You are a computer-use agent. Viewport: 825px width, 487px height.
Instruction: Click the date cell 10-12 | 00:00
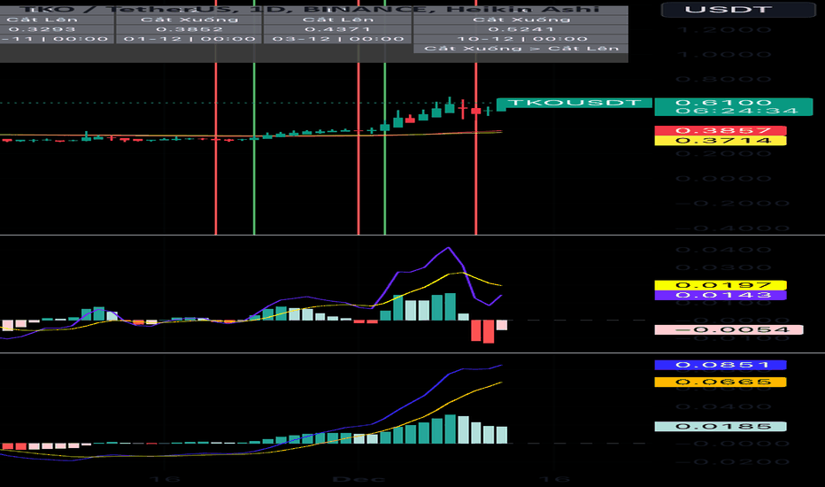(x=520, y=39)
